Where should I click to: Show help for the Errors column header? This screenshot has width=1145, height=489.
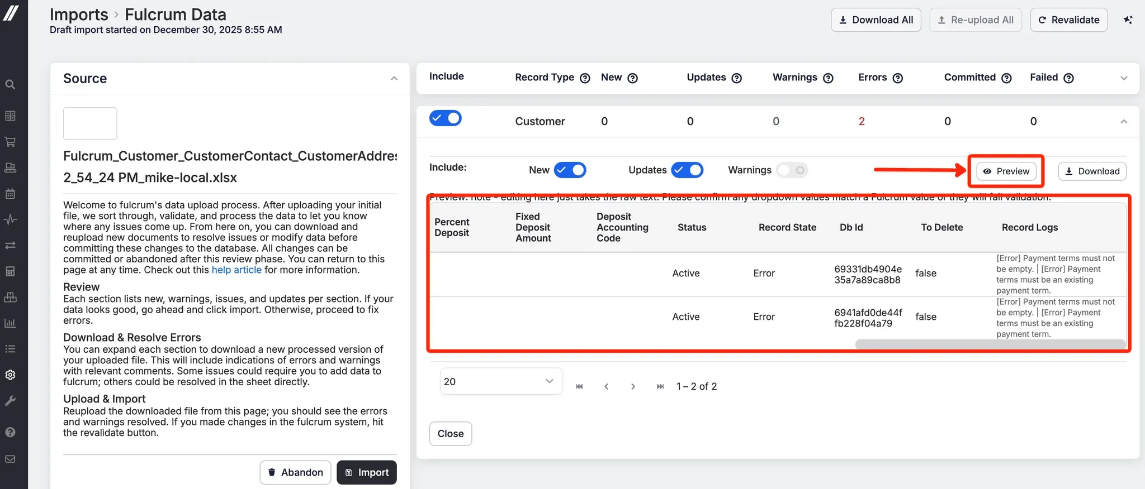pos(897,78)
